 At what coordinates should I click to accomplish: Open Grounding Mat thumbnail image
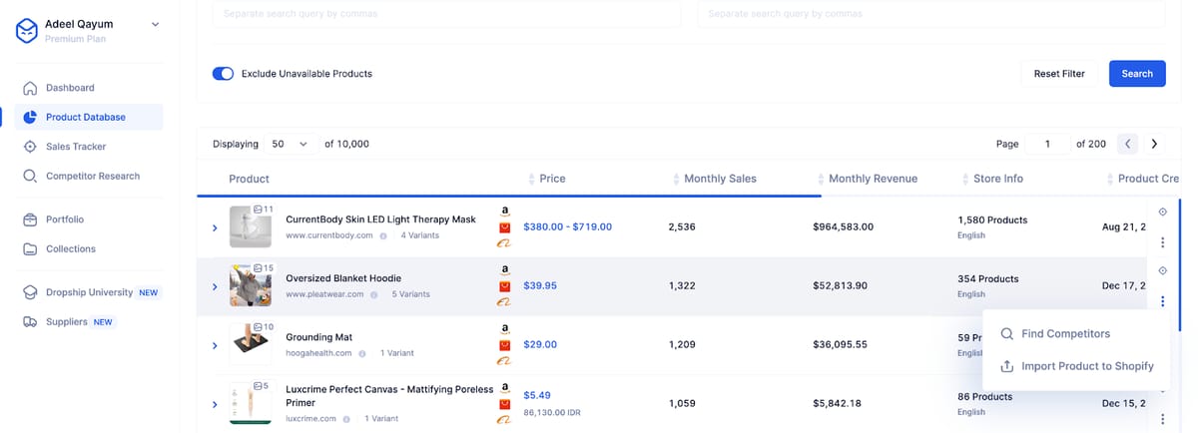coord(251,345)
